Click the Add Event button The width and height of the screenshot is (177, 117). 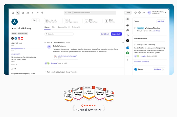pos(158,69)
